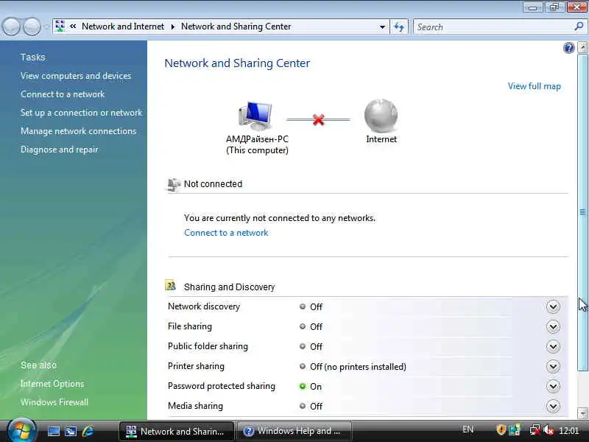This screenshot has width=589, height=442.
Task: Click the network disconnected tray icon
Action: 535,429
